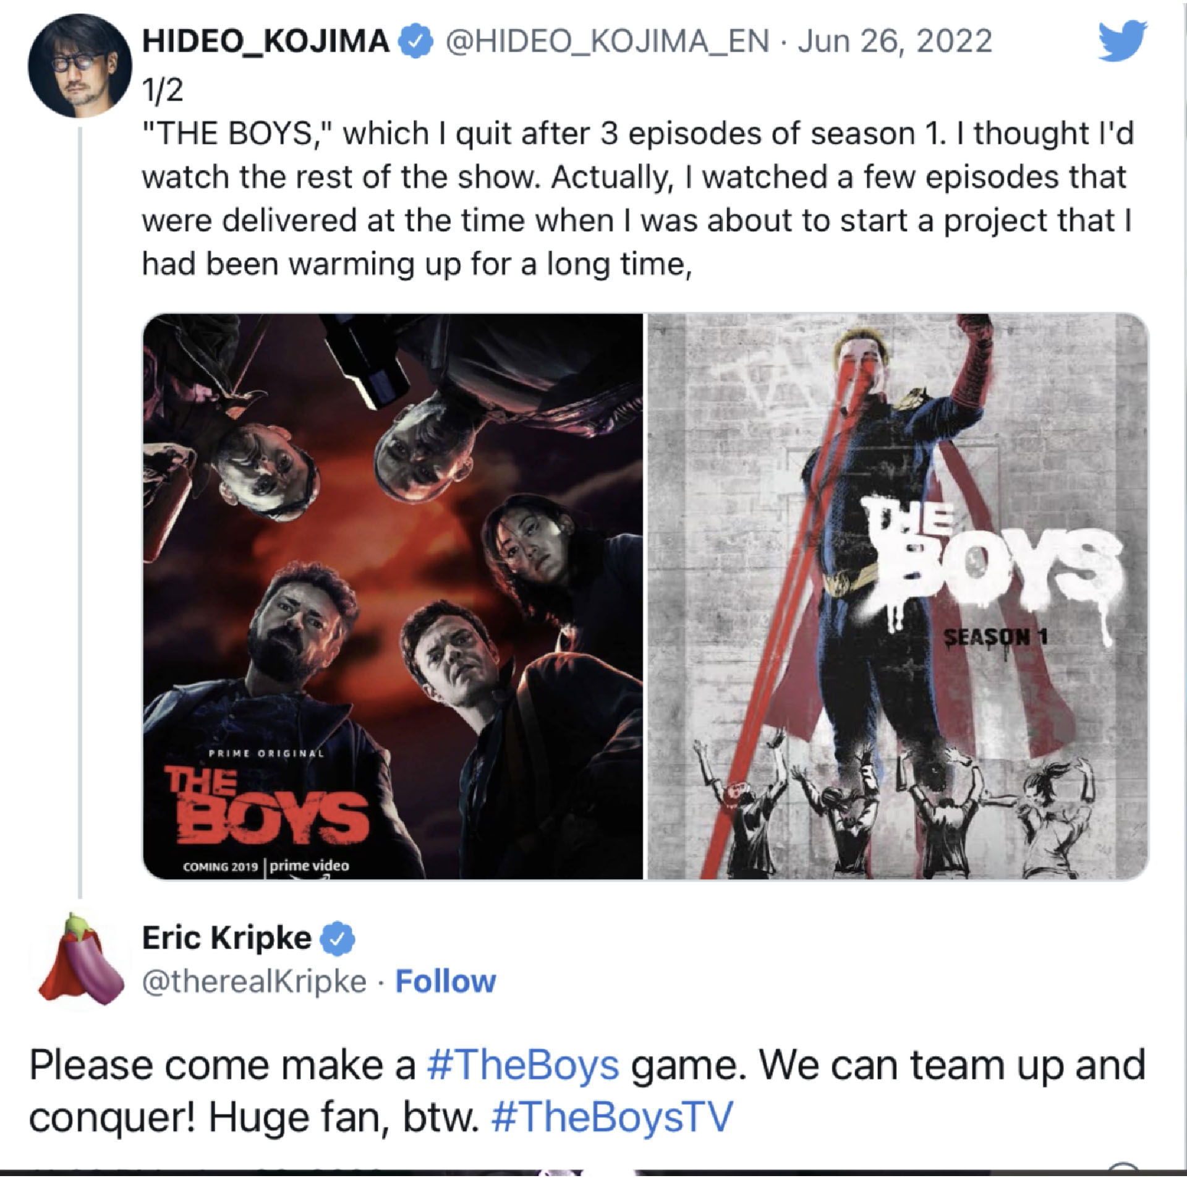
Task: Click the HIDEO_KOJIMA display name
Action: (x=266, y=41)
